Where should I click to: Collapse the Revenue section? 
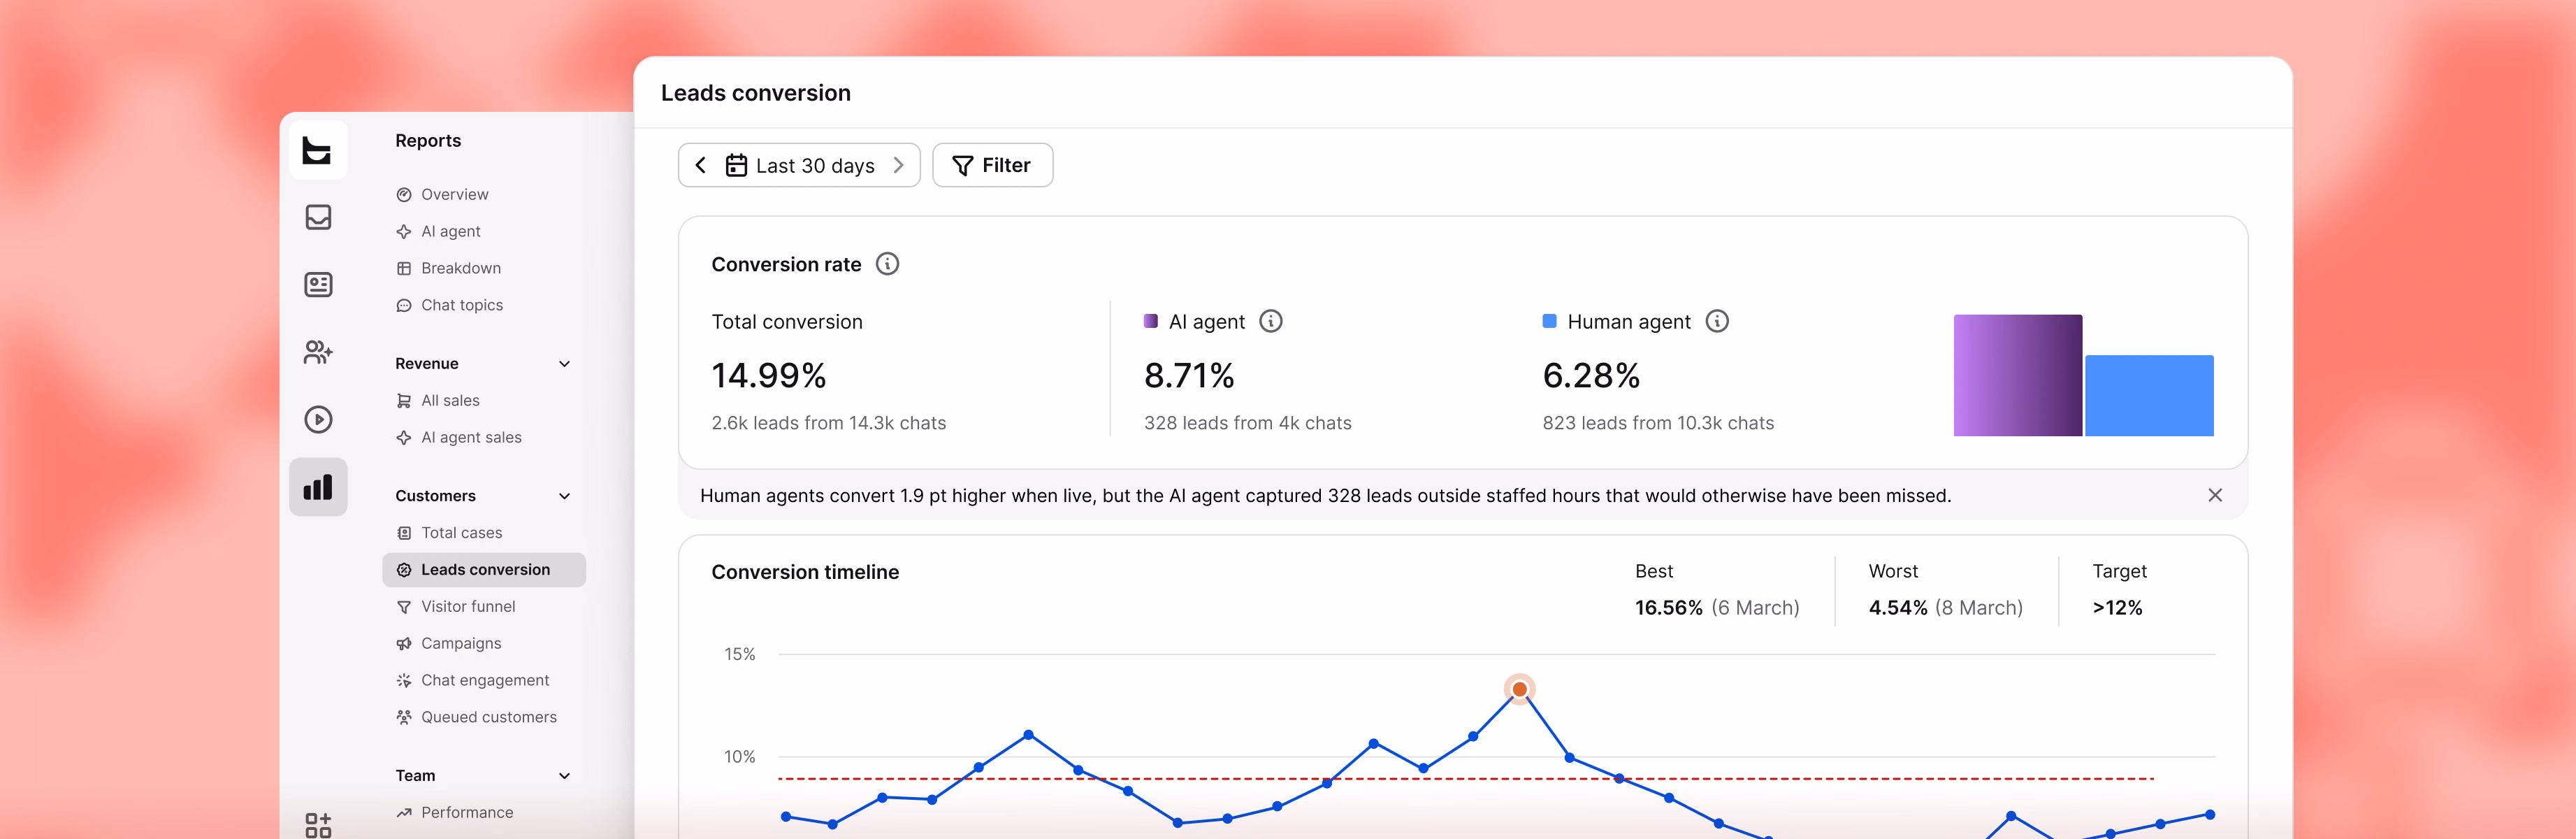(x=564, y=364)
